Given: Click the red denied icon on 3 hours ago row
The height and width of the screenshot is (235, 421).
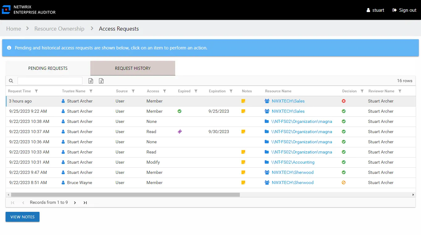Looking at the screenshot, I should pyautogui.click(x=344, y=101).
